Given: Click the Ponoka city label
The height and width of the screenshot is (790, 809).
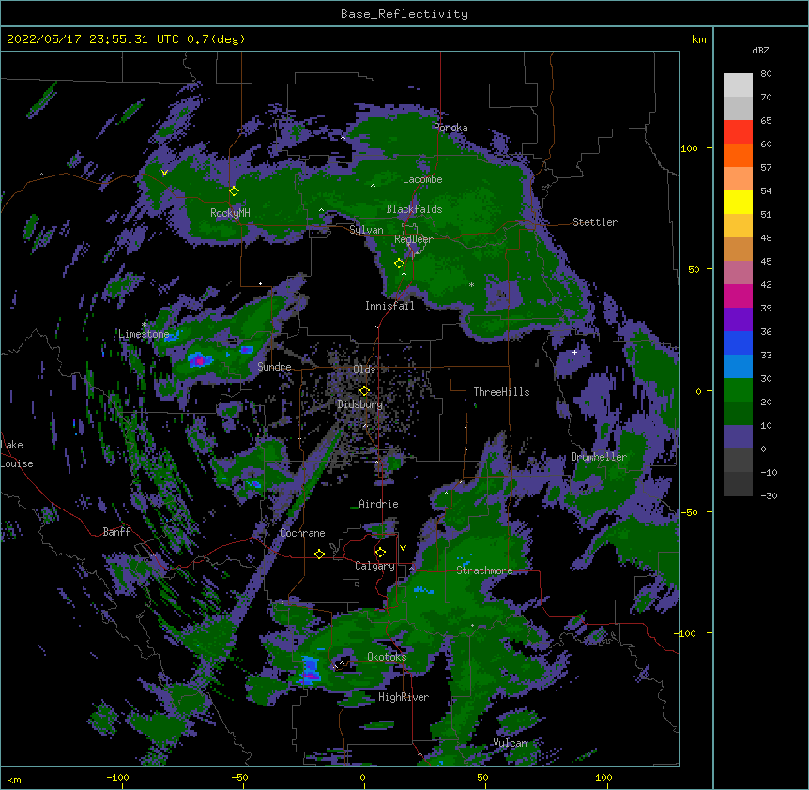Looking at the screenshot, I should point(450,128).
